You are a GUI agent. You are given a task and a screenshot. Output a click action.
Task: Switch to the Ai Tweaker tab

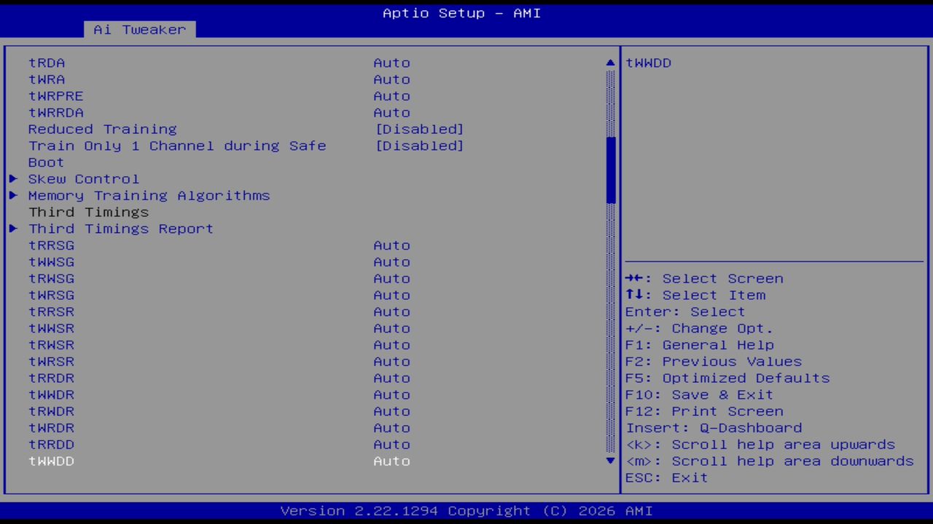[138, 29]
